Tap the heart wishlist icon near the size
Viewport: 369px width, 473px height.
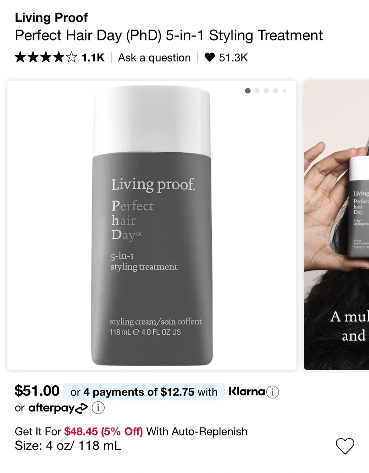pos(345,446)
